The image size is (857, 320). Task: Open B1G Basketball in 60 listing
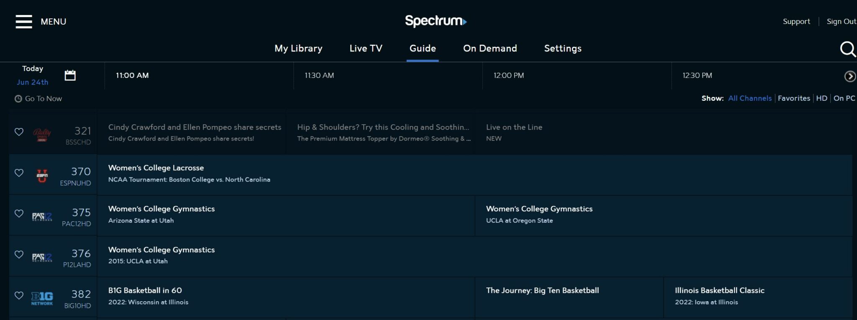click(286, 297)
